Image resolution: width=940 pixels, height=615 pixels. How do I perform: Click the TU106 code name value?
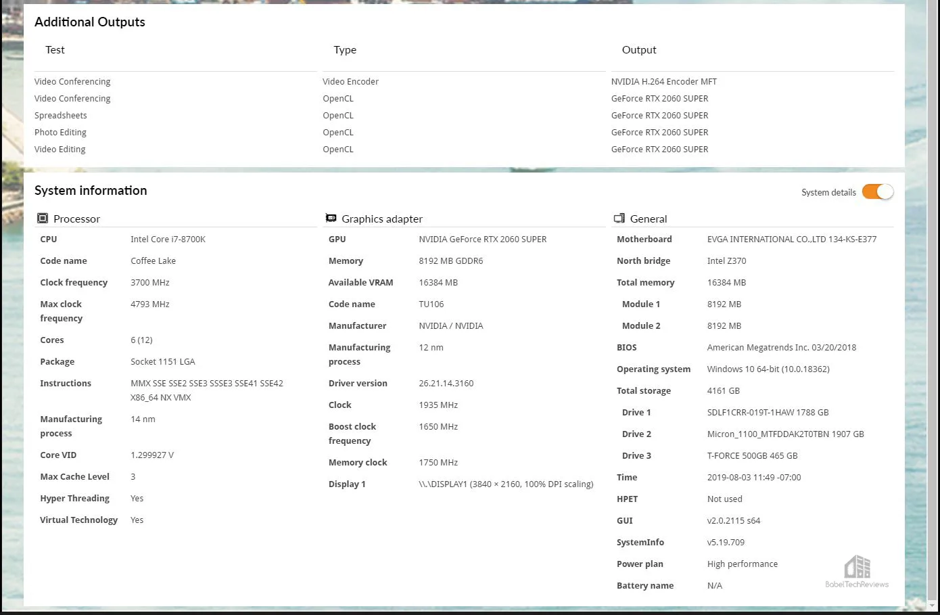coord(431,304)
